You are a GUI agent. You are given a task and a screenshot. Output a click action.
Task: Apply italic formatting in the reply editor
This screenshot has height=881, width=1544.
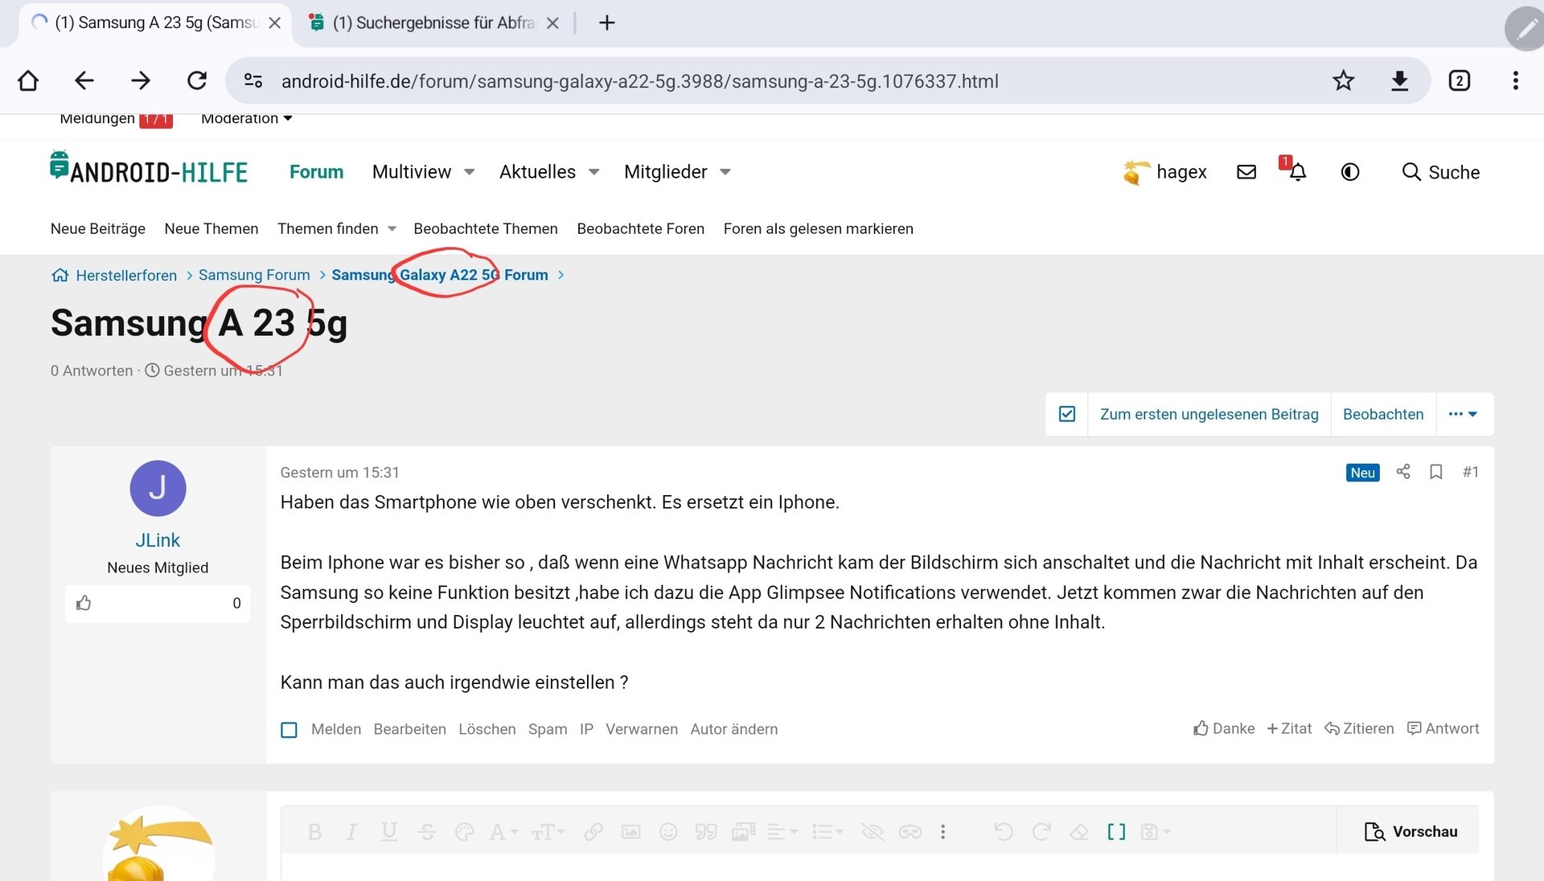click(x=351, y=832)
